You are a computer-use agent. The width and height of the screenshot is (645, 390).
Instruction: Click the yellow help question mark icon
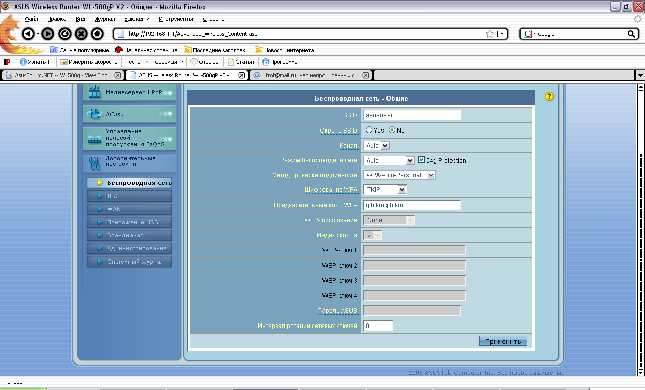[x=549, y=96]
